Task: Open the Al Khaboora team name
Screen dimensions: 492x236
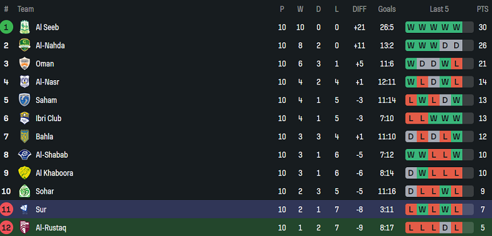Action: point(54,173)
